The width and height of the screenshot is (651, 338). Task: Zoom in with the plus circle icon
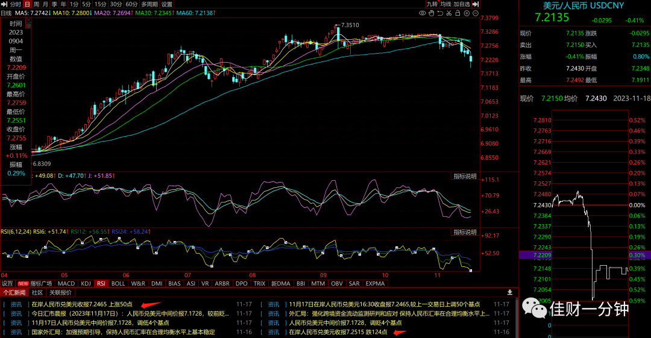point(467,13)
